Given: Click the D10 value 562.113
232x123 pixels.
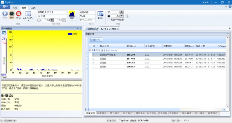Looking at the screenshot, I should pyautogui.click(x=189, y=67).
